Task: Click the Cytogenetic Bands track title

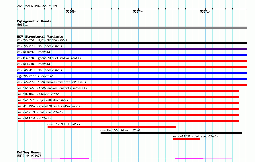Action: tap(34, 21)
